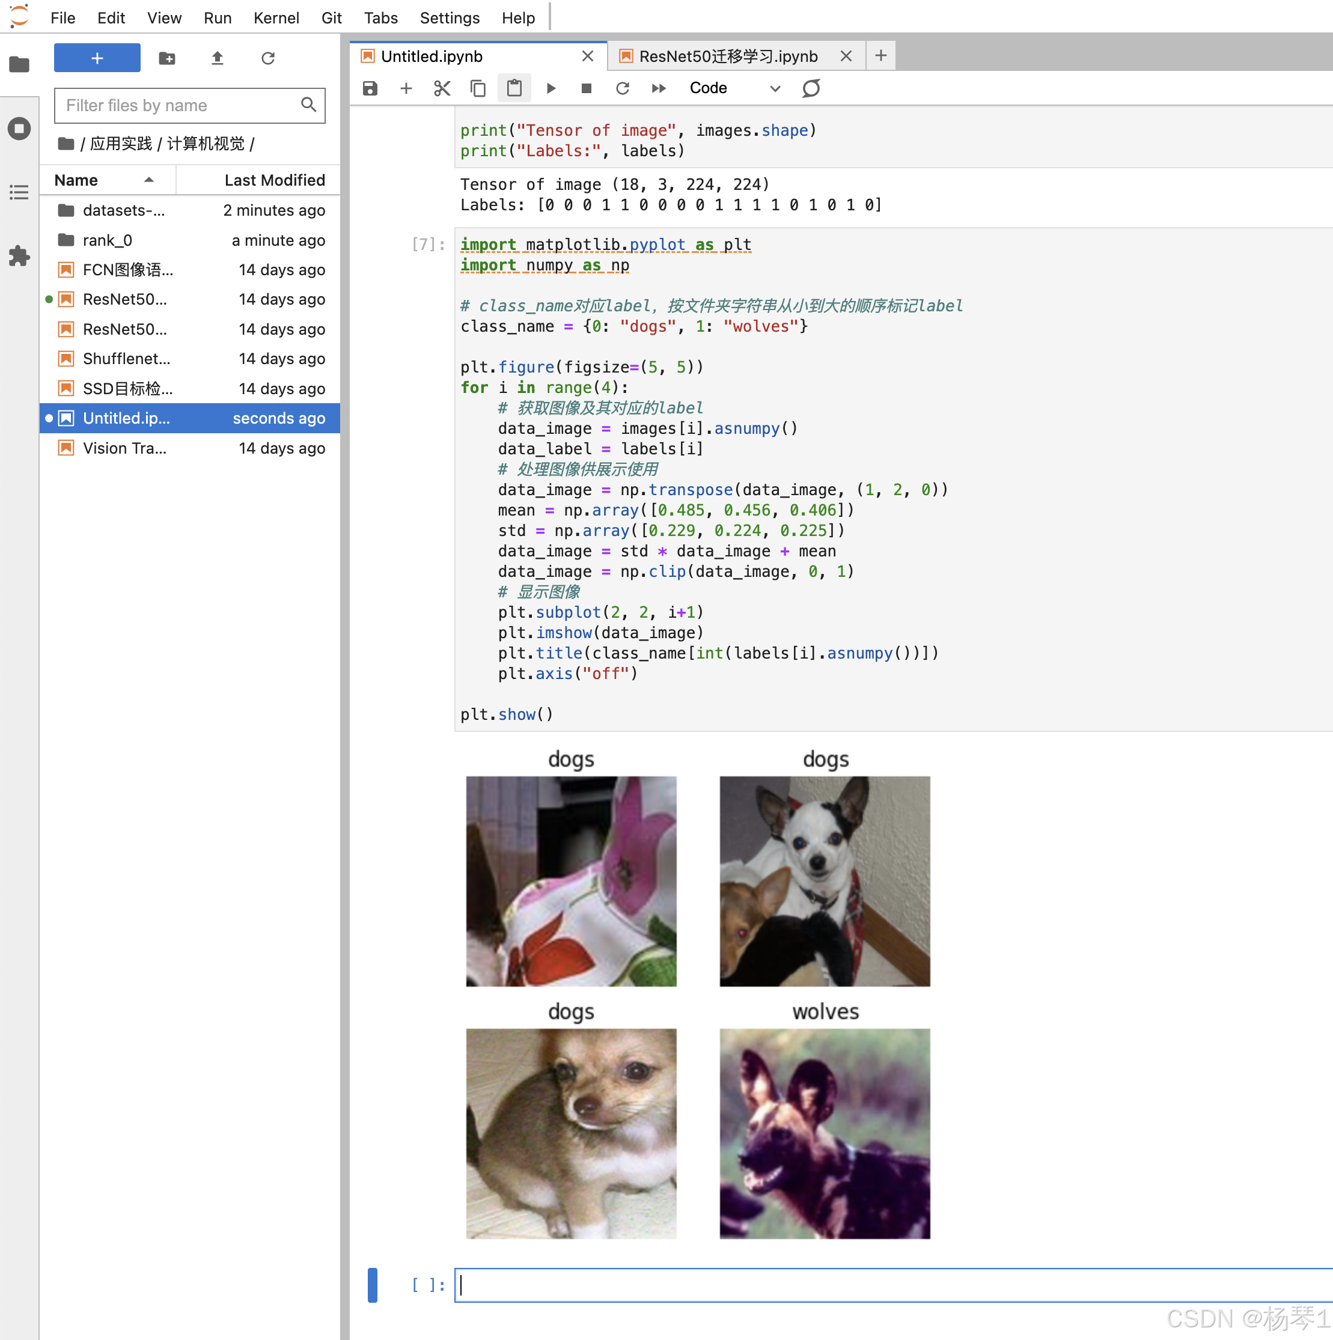Click the first dogs image thumbnail
The height and width of the screenshot is (1340, 1333).
tap(572, 881)
